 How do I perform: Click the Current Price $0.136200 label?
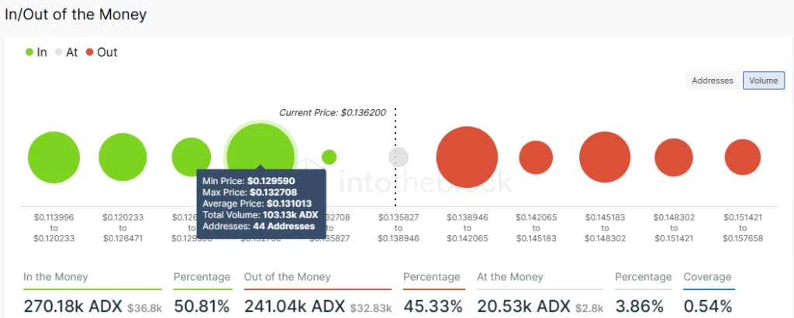(x=332, y=113)
